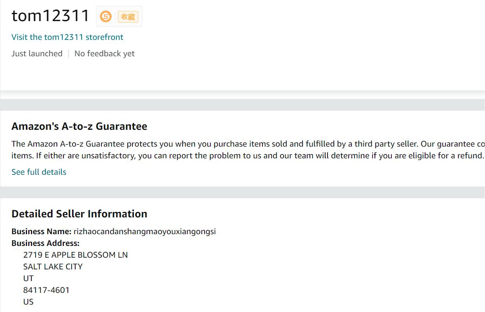Click the street address 2719 E APPLE BLOSSOM LN
Viewport: 485px width, 312px height.
coord(75,255)
